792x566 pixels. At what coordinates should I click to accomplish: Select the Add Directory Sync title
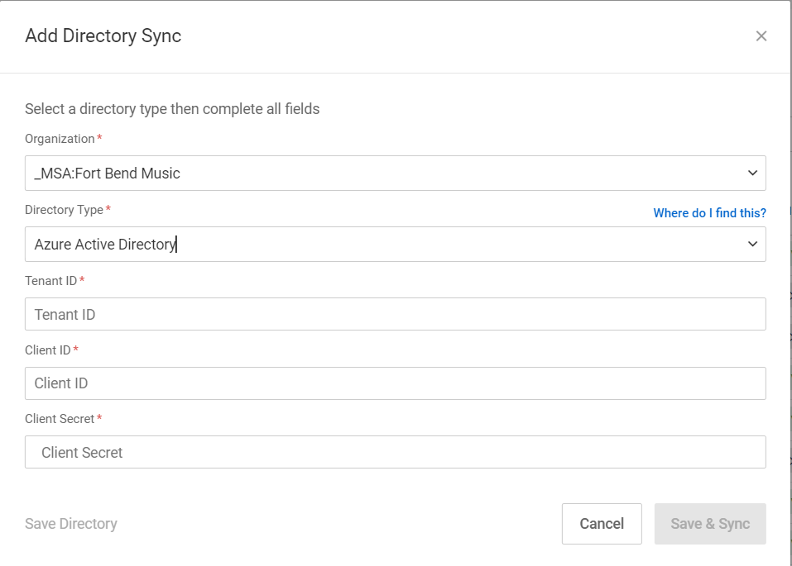[x=103, y=36]
